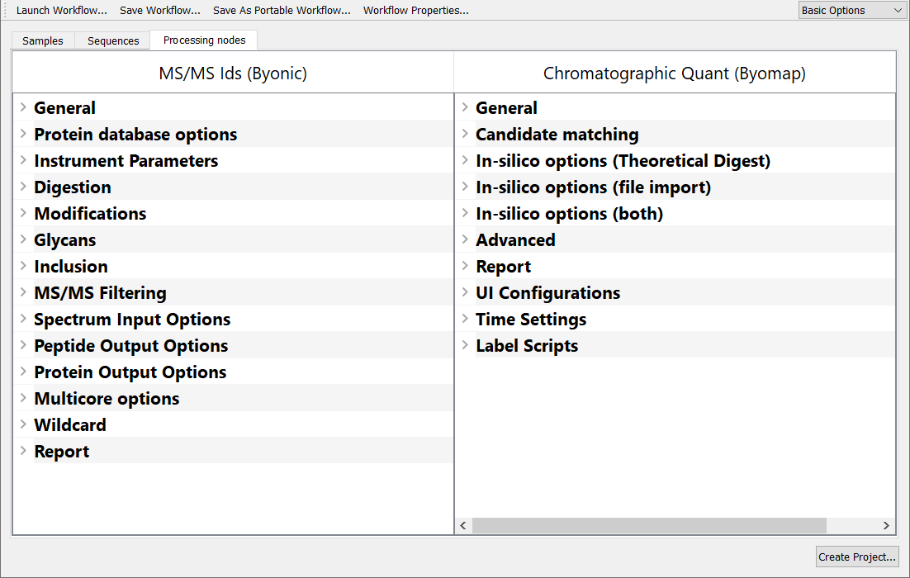Expand Spectrum Input Options chevron

23,319
